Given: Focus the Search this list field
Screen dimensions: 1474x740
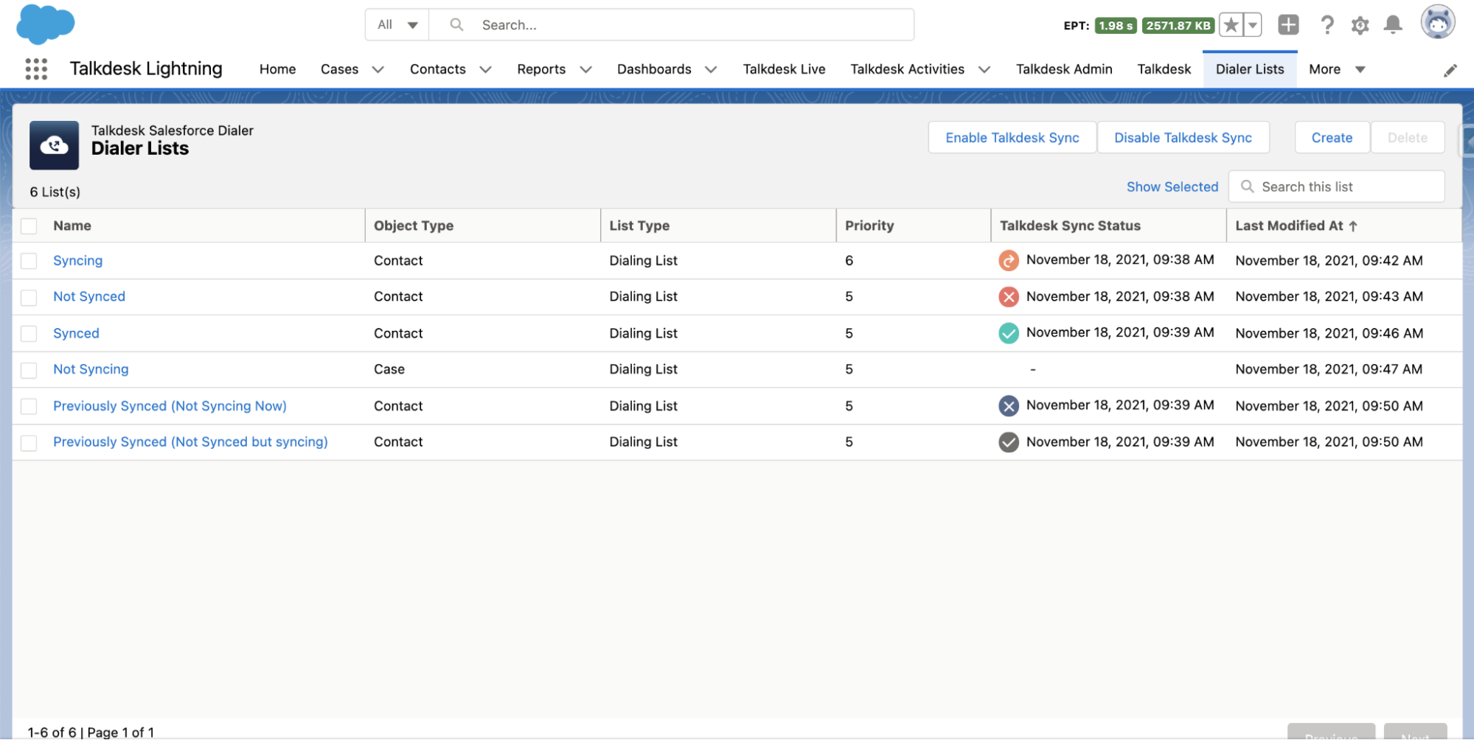Looking at the screenshot, I should pyautogui.click(x=1336, y=186).
